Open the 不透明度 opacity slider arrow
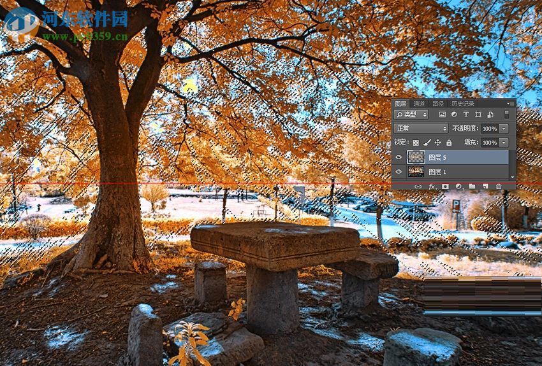Image resolution: width=542 pixels, height=366 pixels. (504, 129)
